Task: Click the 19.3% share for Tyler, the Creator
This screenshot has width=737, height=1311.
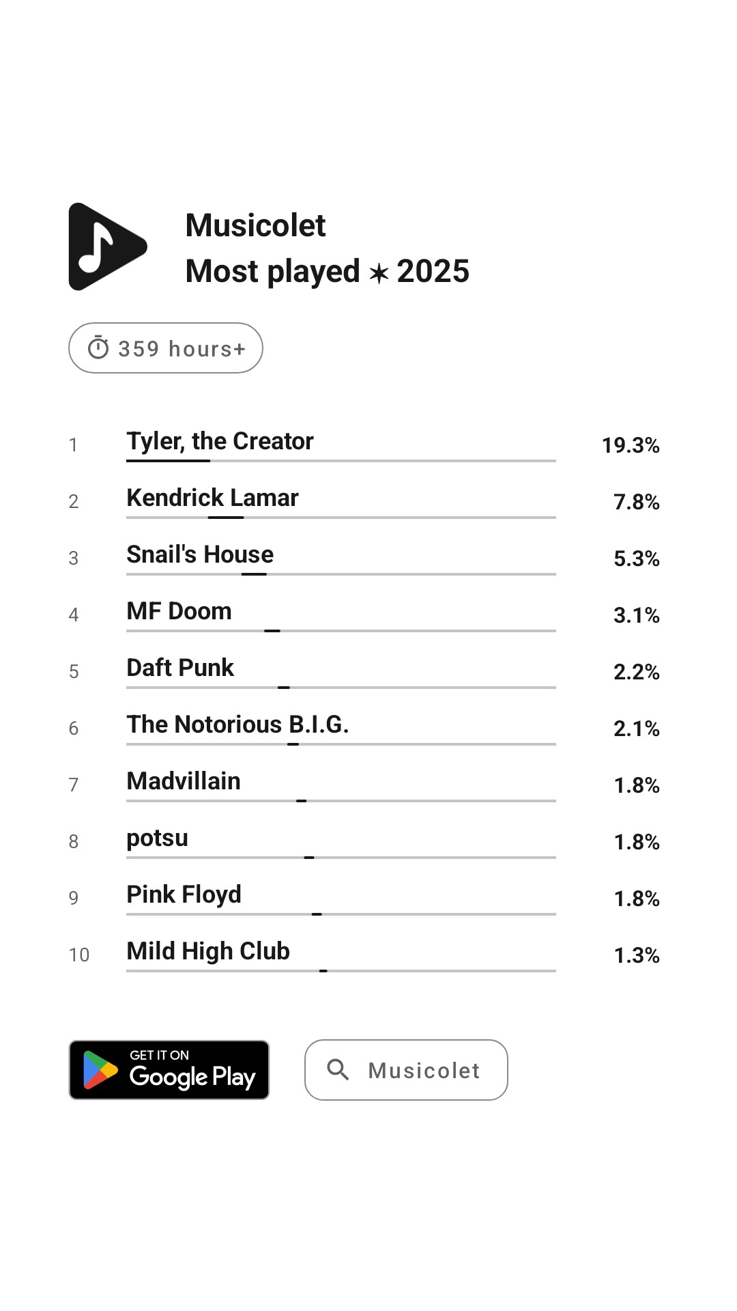Action: point(630,445)
